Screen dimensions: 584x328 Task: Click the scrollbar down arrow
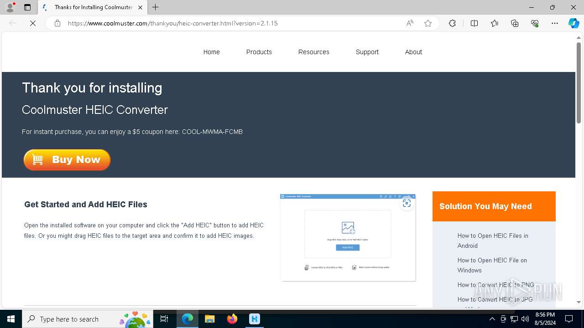click(x=579, y=302)
